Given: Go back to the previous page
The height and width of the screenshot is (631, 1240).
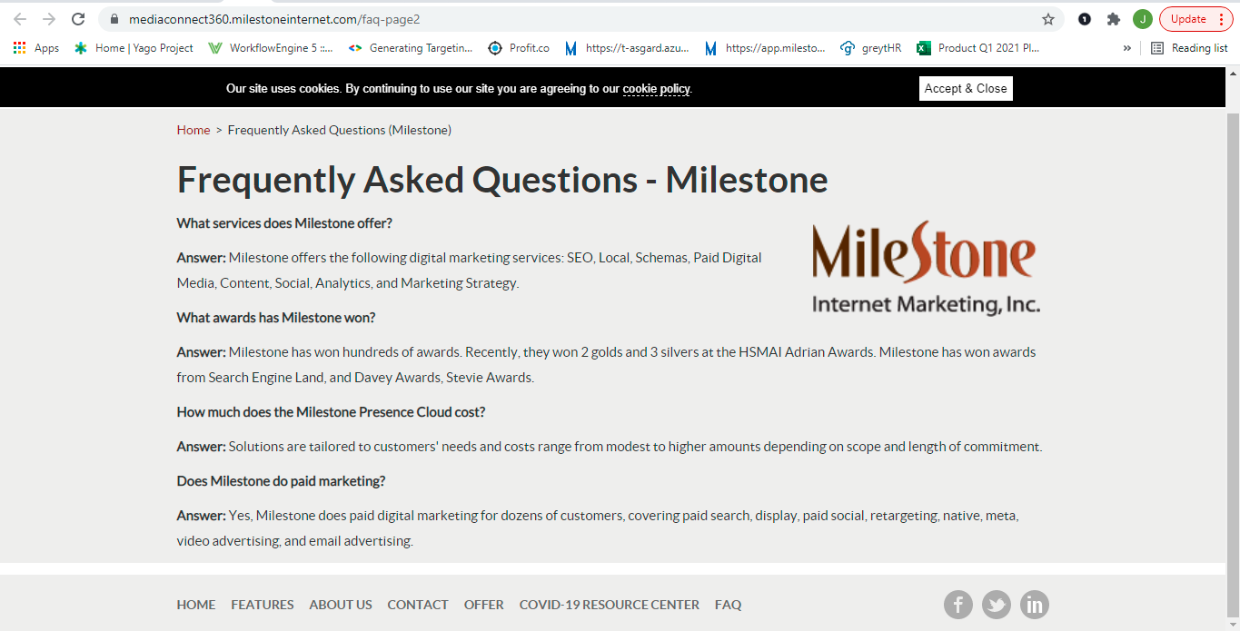Looking at the screenshot, I should click(20, 19).
